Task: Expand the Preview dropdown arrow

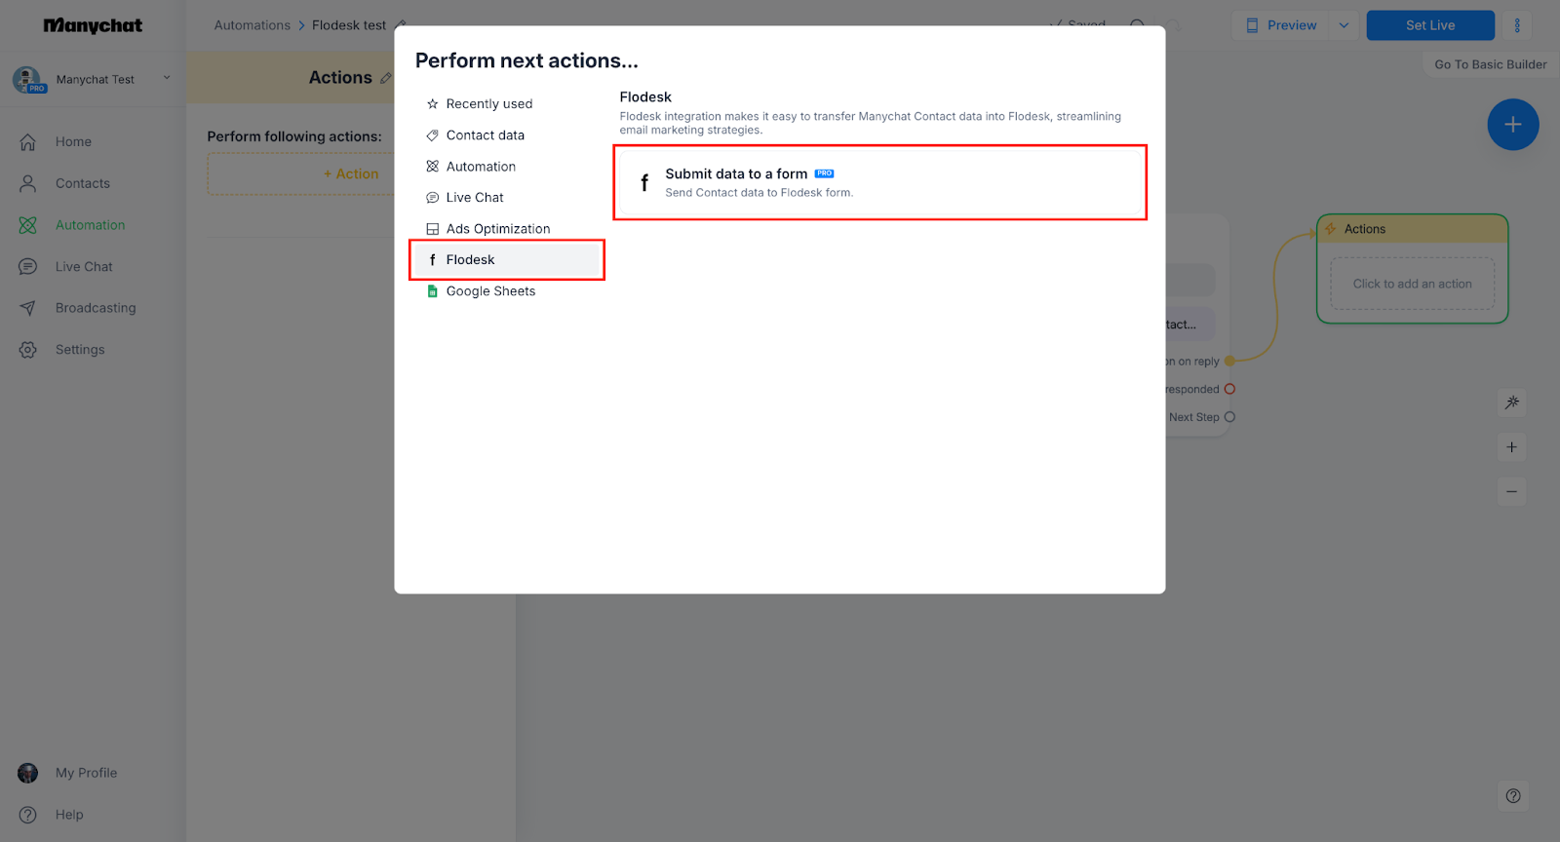Action: [x=1344, y=25]
